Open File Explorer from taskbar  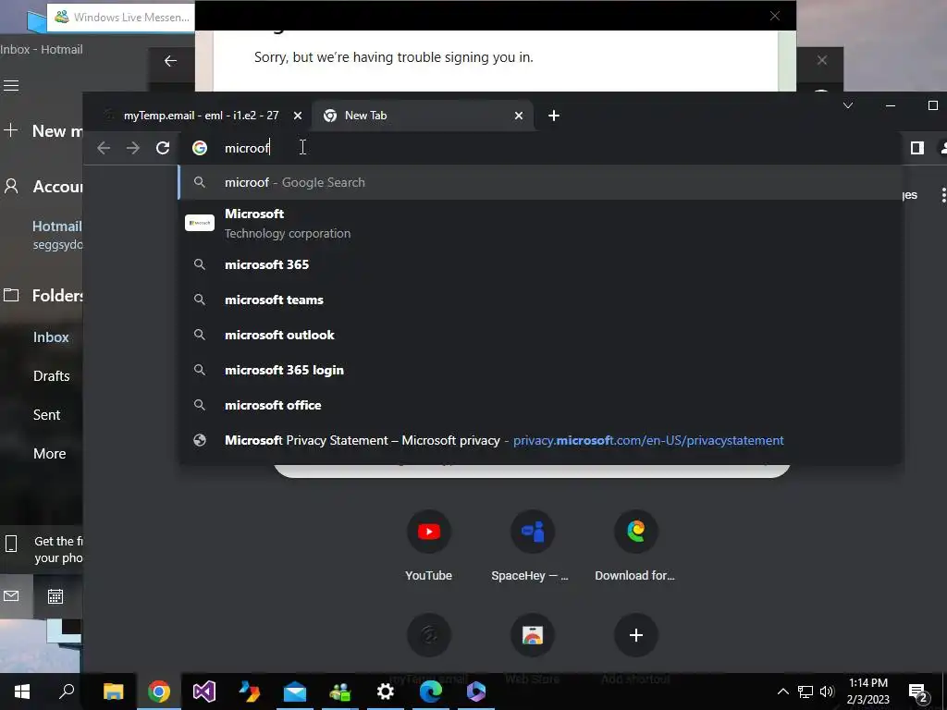pos(113,692)
